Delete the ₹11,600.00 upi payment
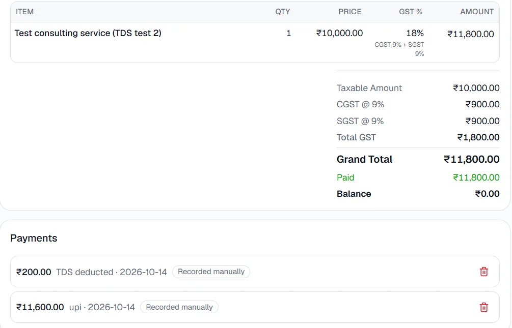Image resolution: width=512 pixels, height=328 pixels. (x=483, y=307)
